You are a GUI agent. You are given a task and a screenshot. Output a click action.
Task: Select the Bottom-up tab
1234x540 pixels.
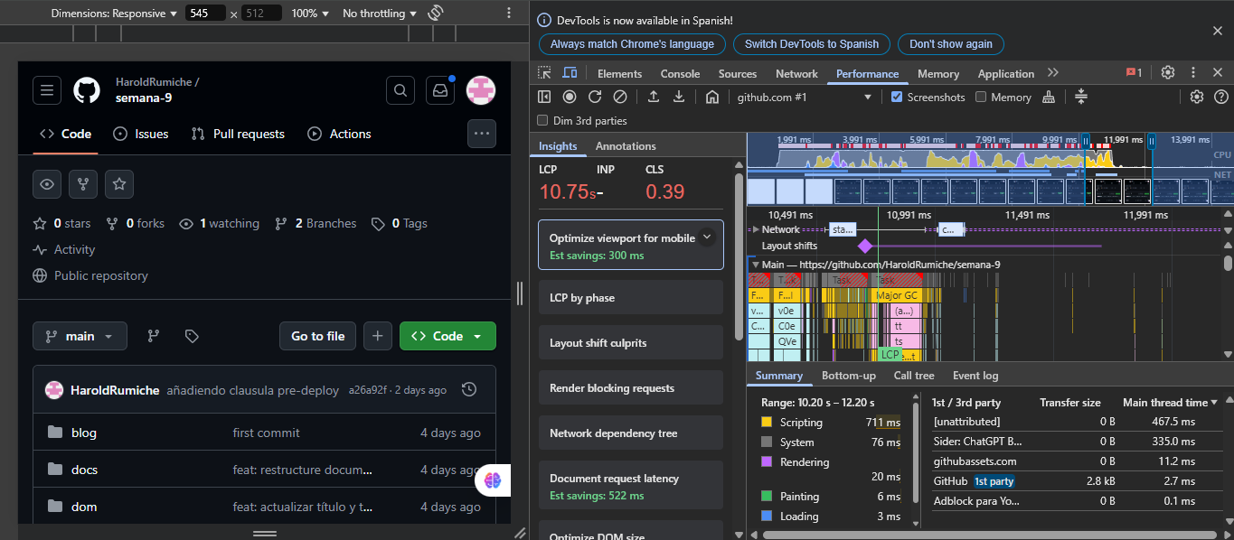pyautogui.click(x=848, y=376)
